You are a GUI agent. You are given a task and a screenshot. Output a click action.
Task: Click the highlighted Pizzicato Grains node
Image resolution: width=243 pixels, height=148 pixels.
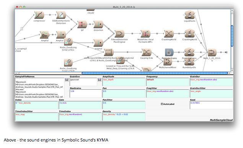169,52
